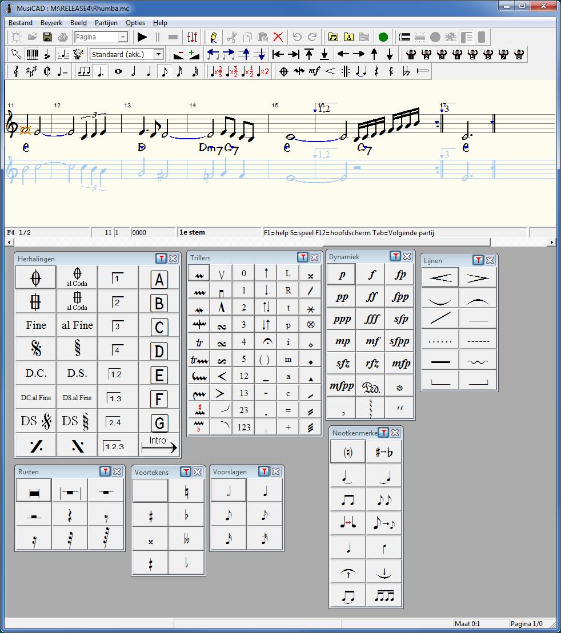The height and width of the screenshot is (633, 561).
Task: Open Lijnen panel filter dropdown
Action: pos(478,260)
